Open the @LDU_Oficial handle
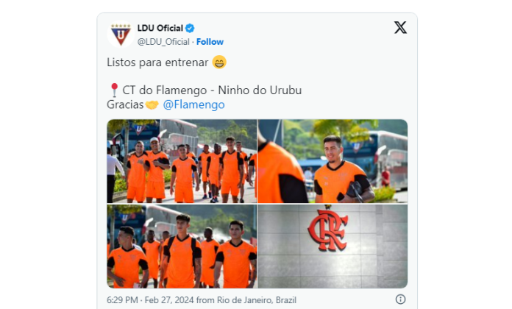Screen dimensions: 512x309 (x=163, y=42)
